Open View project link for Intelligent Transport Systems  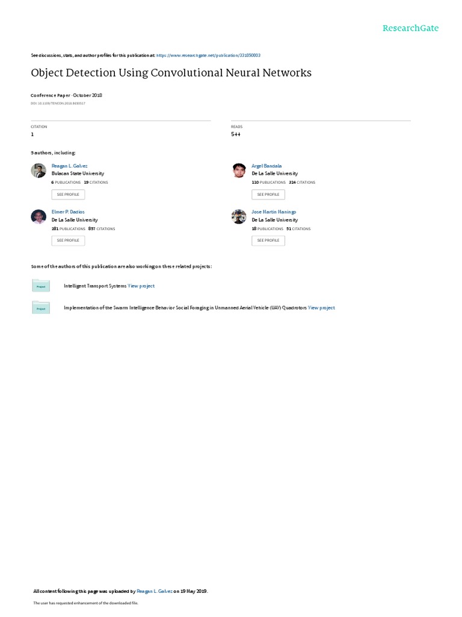(x=141, y=286)
